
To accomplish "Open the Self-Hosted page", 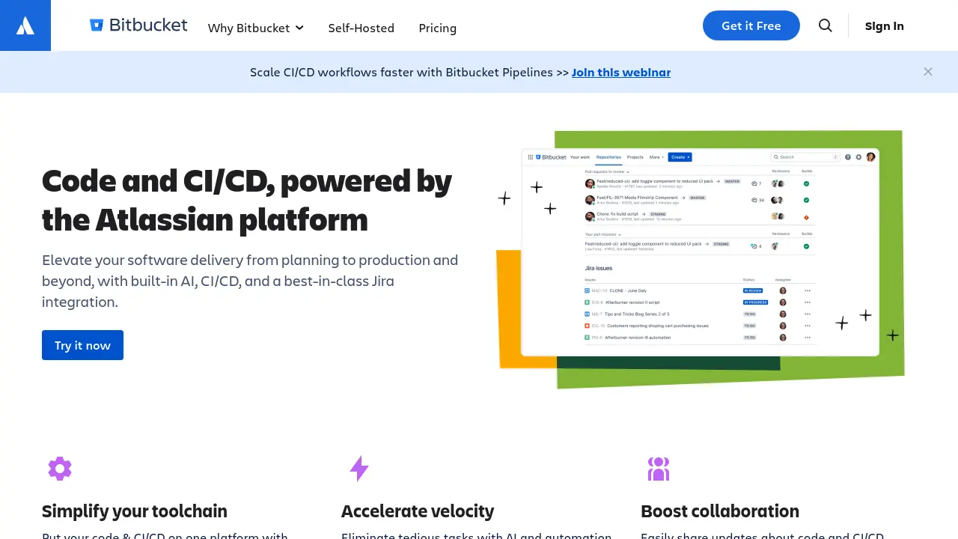I will tap(361, 28).
